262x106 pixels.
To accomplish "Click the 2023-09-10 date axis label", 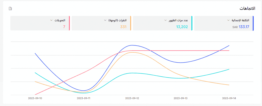I will pyautogui.click(x=35, y=98).
